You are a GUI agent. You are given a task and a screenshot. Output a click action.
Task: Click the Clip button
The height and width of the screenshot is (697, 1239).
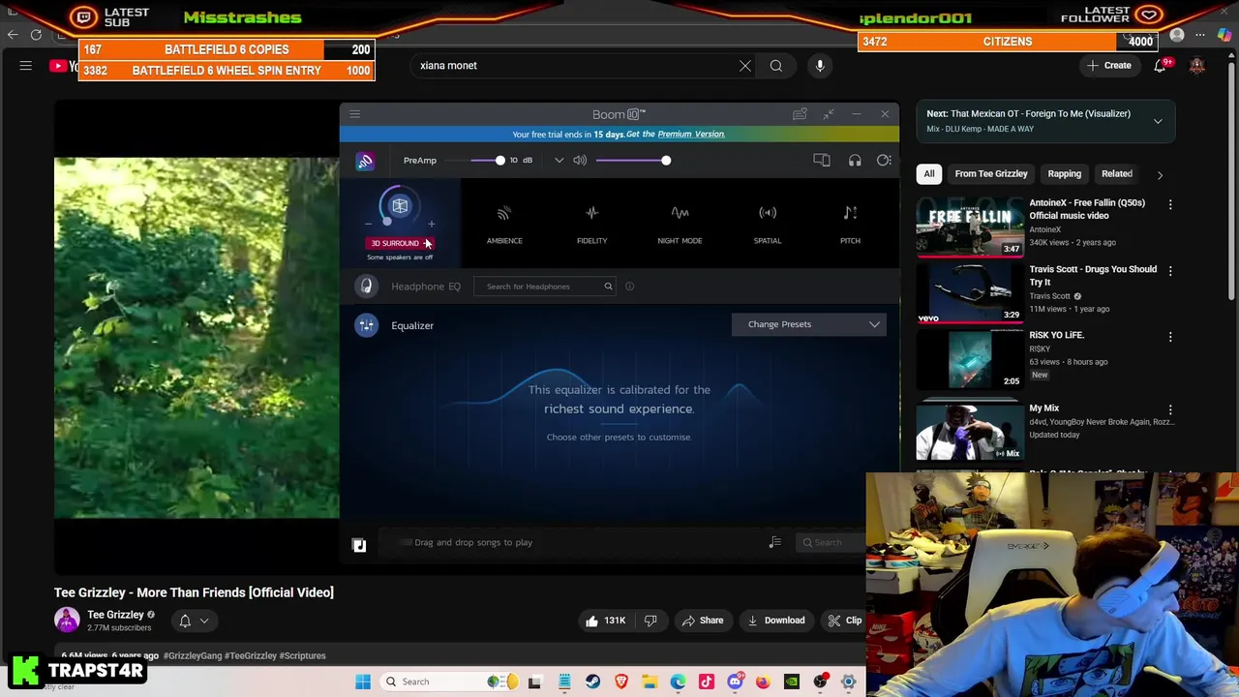click(x=844, y=621)
